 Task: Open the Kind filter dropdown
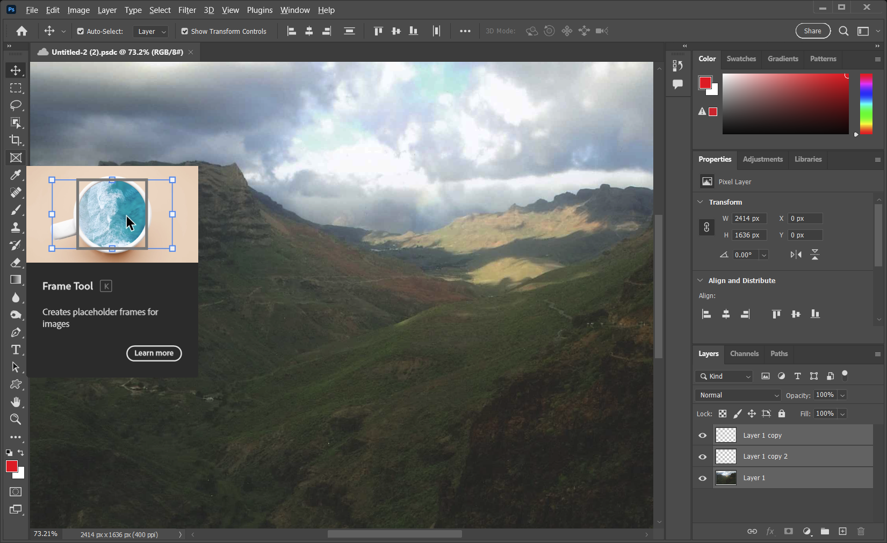pyautogui.click(x=724, y=377)
